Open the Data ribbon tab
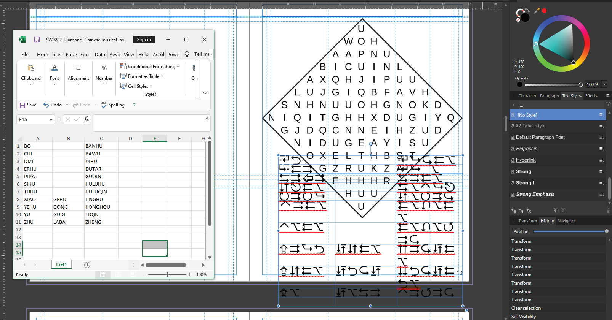 tap(100, 54)
